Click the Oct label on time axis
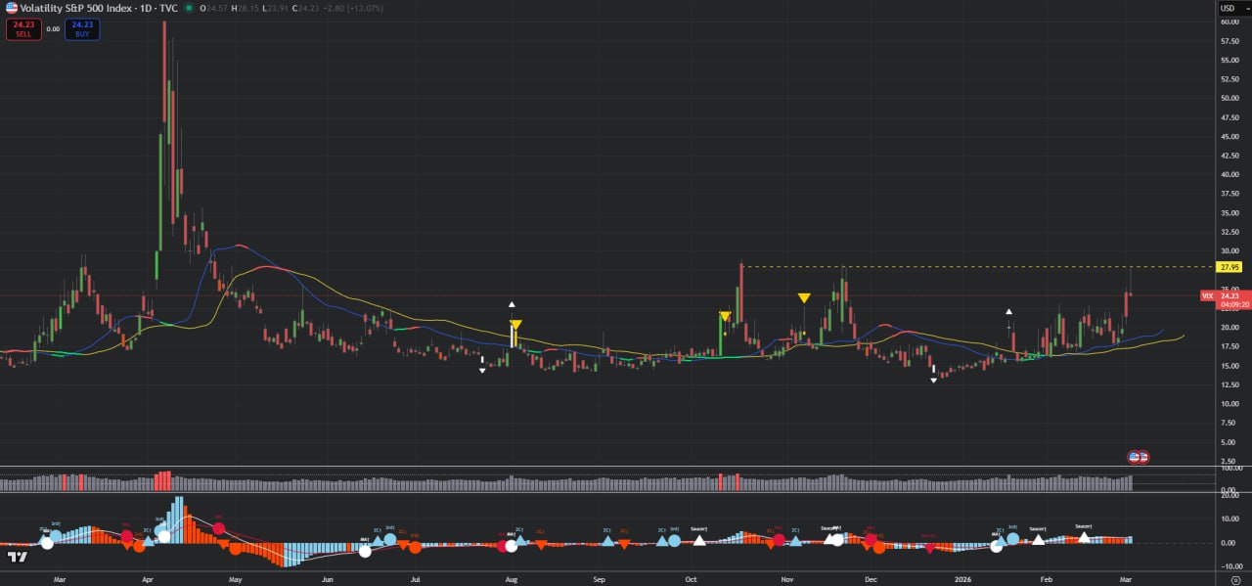The image size is (1252, 586). click(x=693, y=580)
